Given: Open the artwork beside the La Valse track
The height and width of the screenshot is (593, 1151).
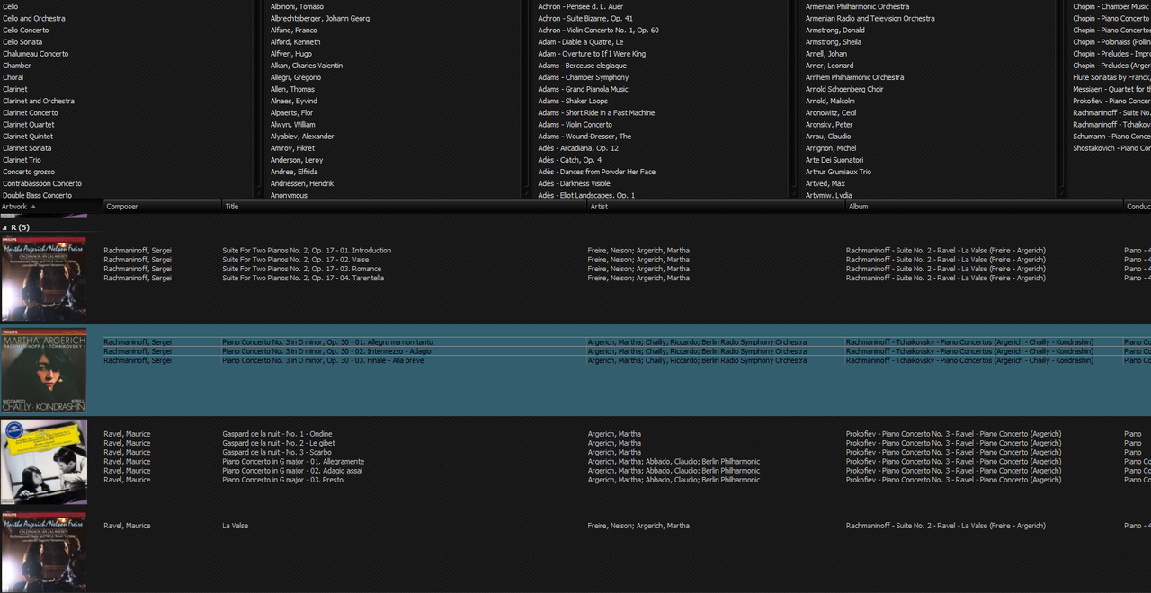Looking at the screenshot, I should point(44,552).
